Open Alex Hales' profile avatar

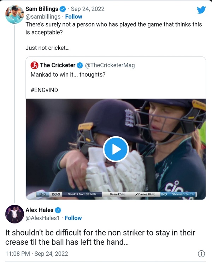pyautogui.click(x=14, y=214)
